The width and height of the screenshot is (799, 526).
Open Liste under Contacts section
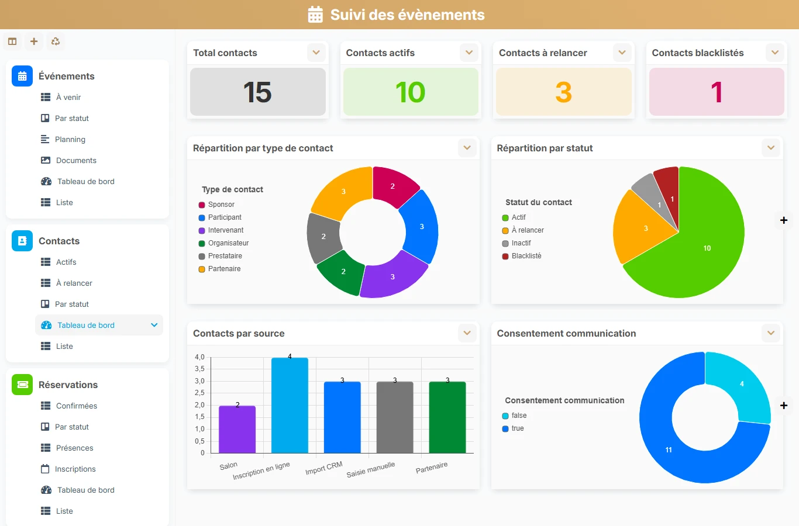64,346
